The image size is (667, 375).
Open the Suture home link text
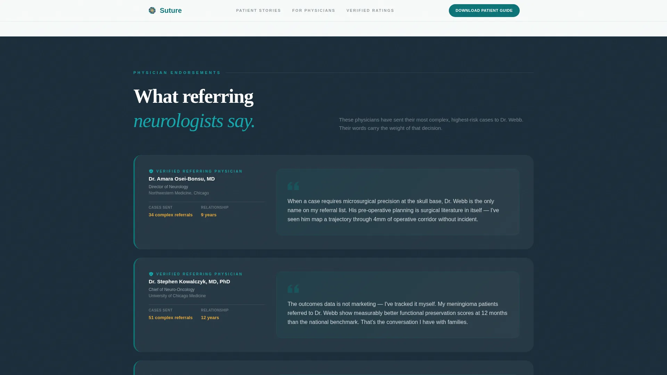pyautogui.click(x=171, y=10)
